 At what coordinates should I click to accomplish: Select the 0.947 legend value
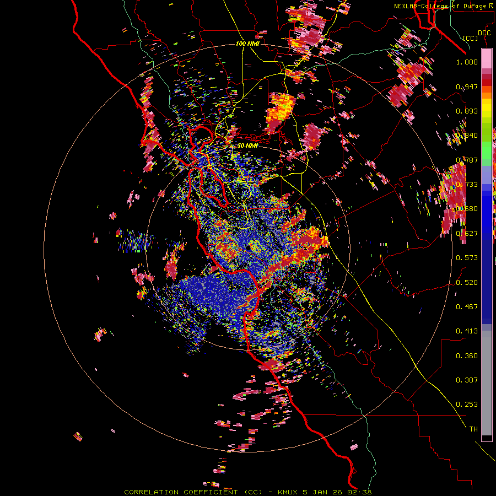pos(467,87)
